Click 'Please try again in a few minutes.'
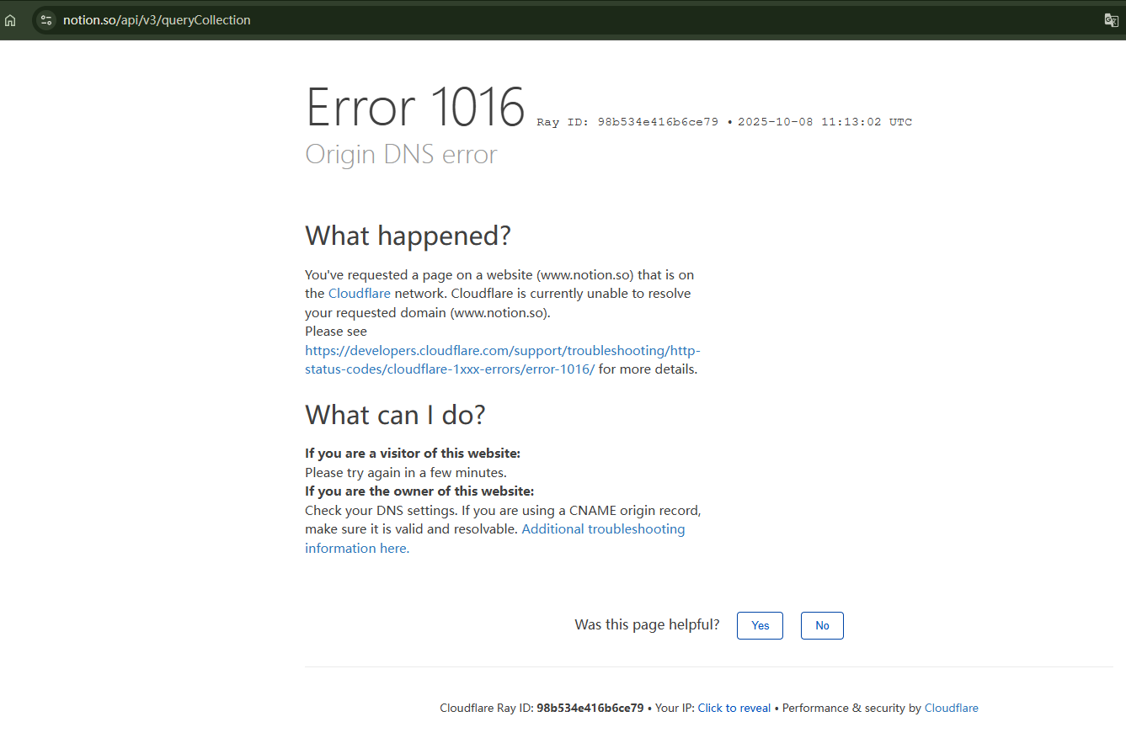This screenshot has height=738, width=1126. [x=406, y=473]
